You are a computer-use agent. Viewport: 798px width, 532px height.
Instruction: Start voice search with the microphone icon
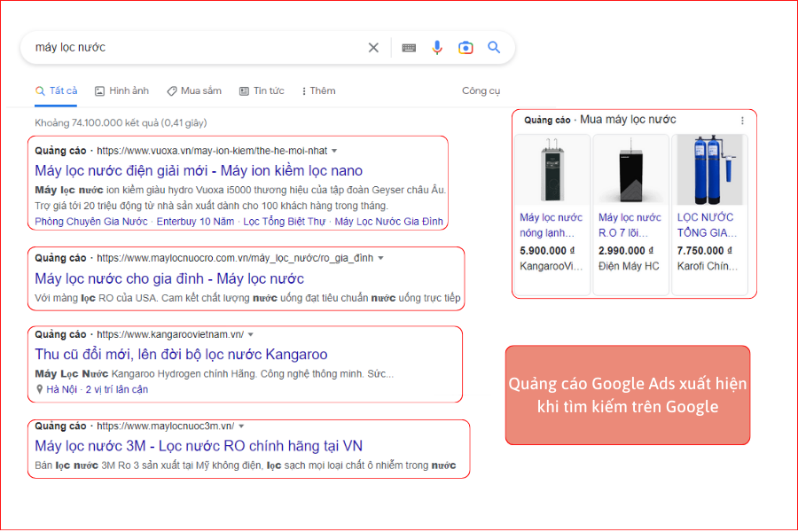436,47
